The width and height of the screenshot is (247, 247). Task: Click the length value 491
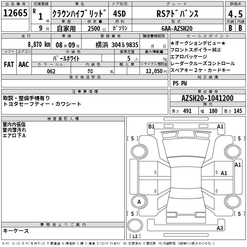[187, 111]
